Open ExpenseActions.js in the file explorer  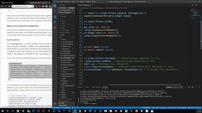(x=68, y=44)
